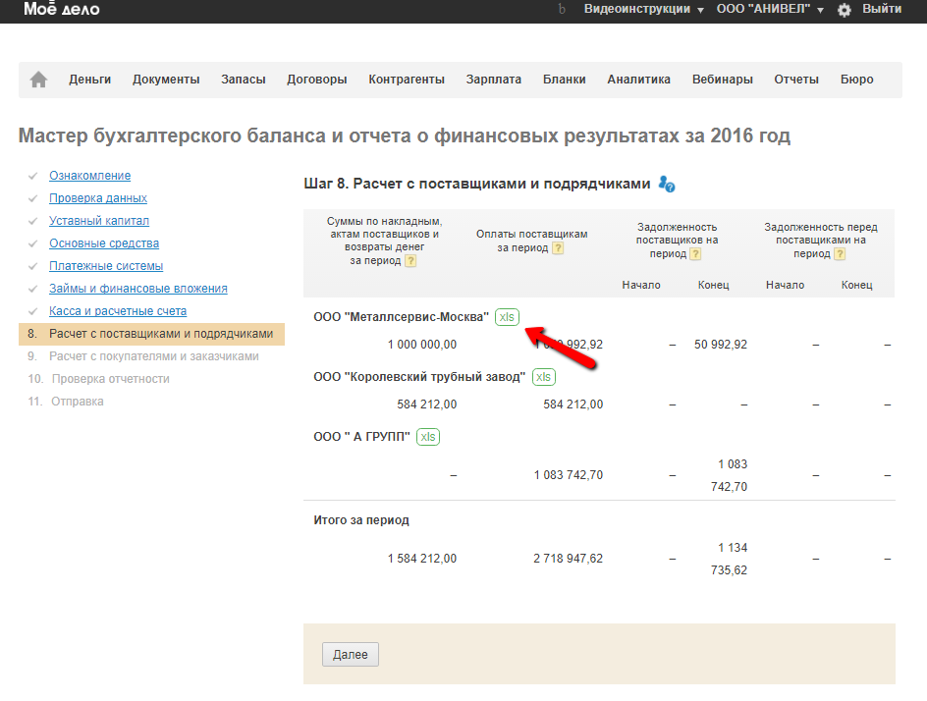
Task: Open Деньги menu
Action: (x=90, y=80)
